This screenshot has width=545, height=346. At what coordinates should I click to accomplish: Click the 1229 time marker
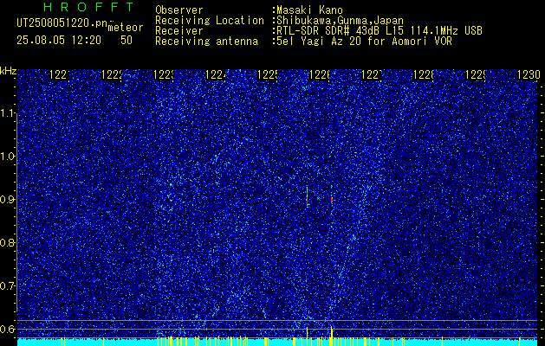(476, 74)
